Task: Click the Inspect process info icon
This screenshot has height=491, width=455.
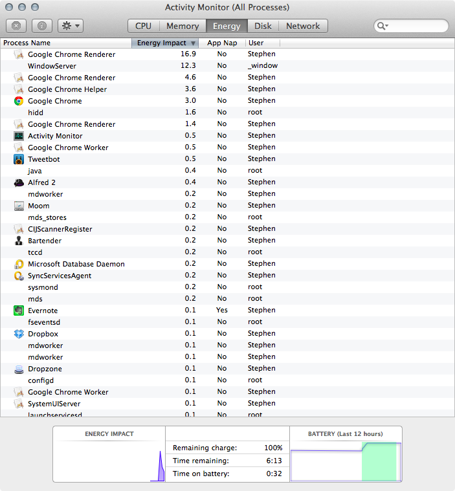Action: click(x=42, y=26)
